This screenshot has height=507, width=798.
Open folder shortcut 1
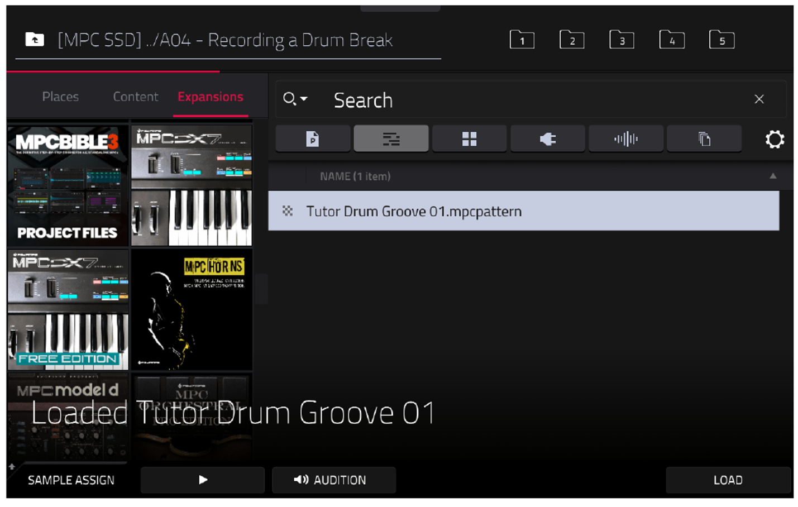pos(522,40)
